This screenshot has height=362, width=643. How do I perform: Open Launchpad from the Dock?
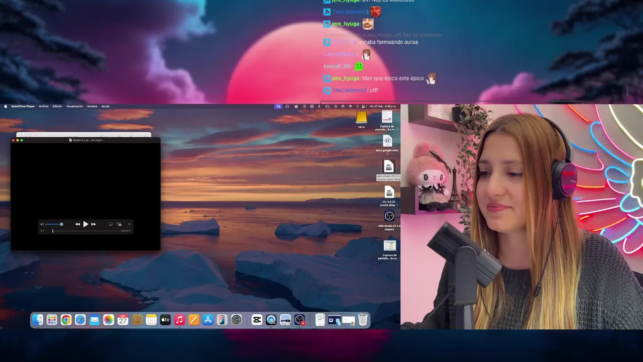click(52, 320)
